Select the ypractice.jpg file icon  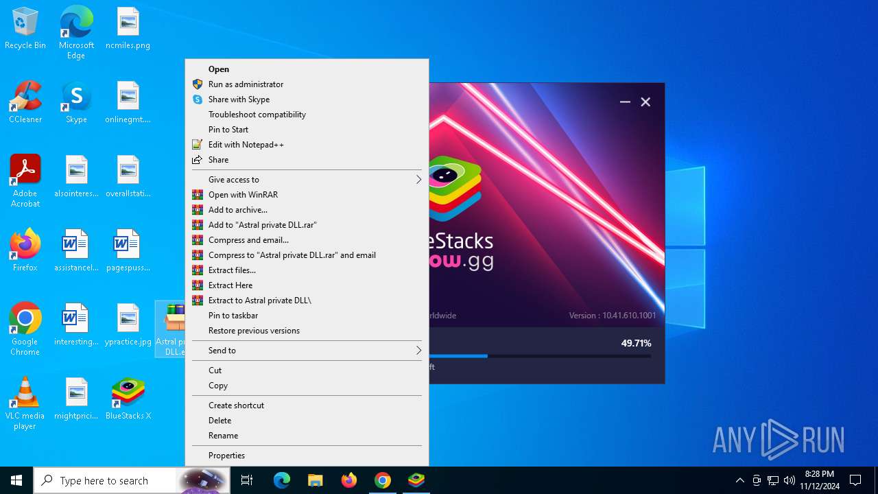[128, 325]
